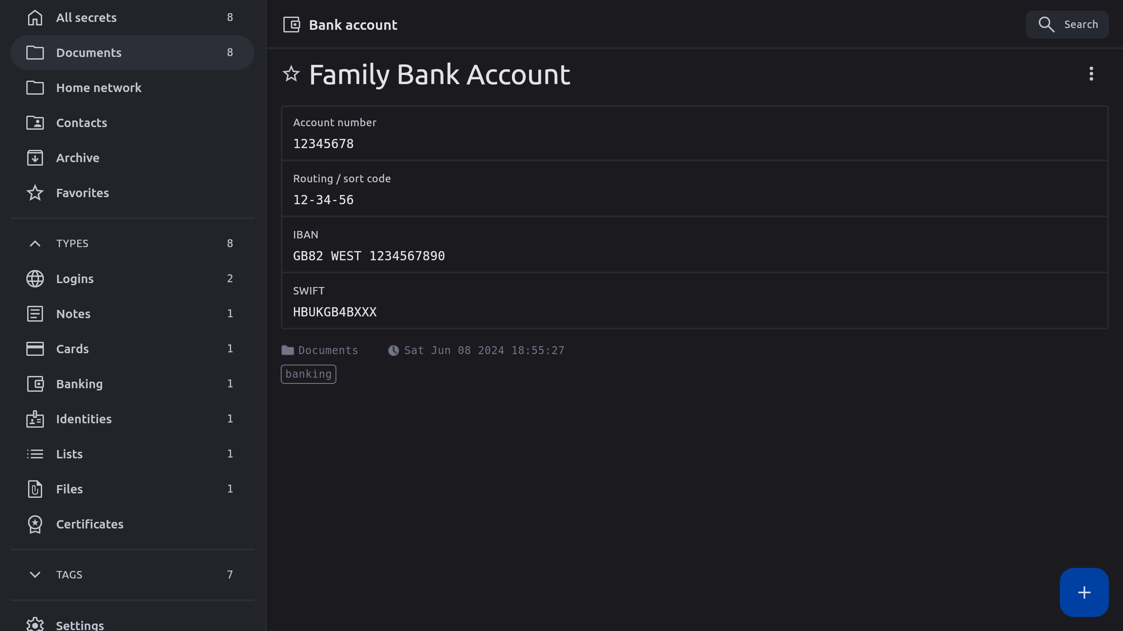Select the Cards type
The width and height of the screenshot is (1123, 631).
coord(72,349)
